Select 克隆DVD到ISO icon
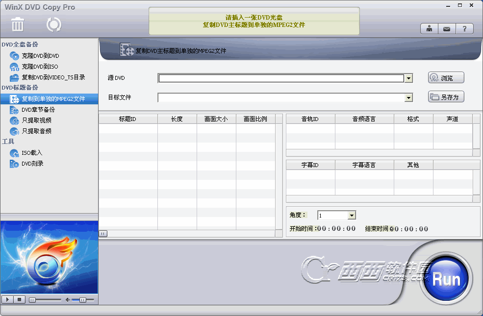 point(14,67)
